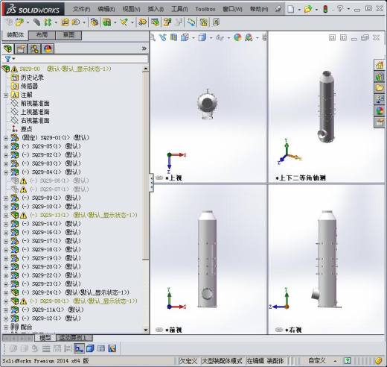Click the Open folder icon in title bar
The width and height of the screenshot is (387, 367).
[x=308, y=9]
